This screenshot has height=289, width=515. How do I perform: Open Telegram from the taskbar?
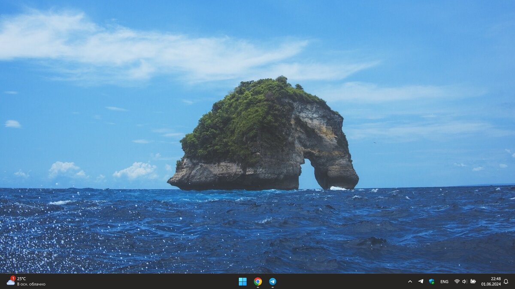pyautogui.click(x=273, y=282)
